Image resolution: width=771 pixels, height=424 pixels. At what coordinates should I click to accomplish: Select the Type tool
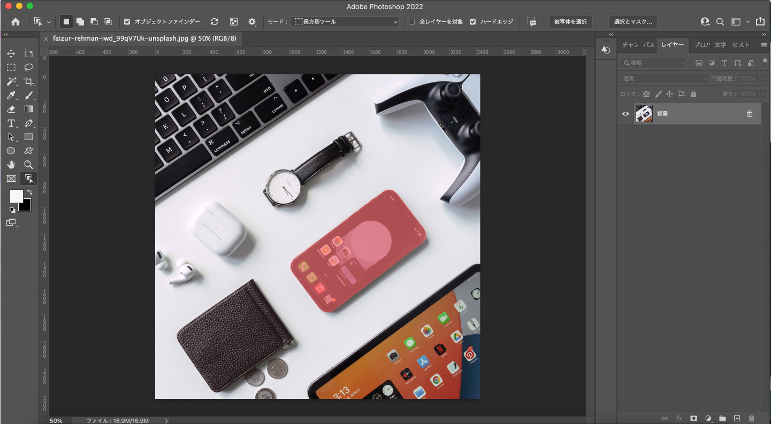tap(11, 123)
